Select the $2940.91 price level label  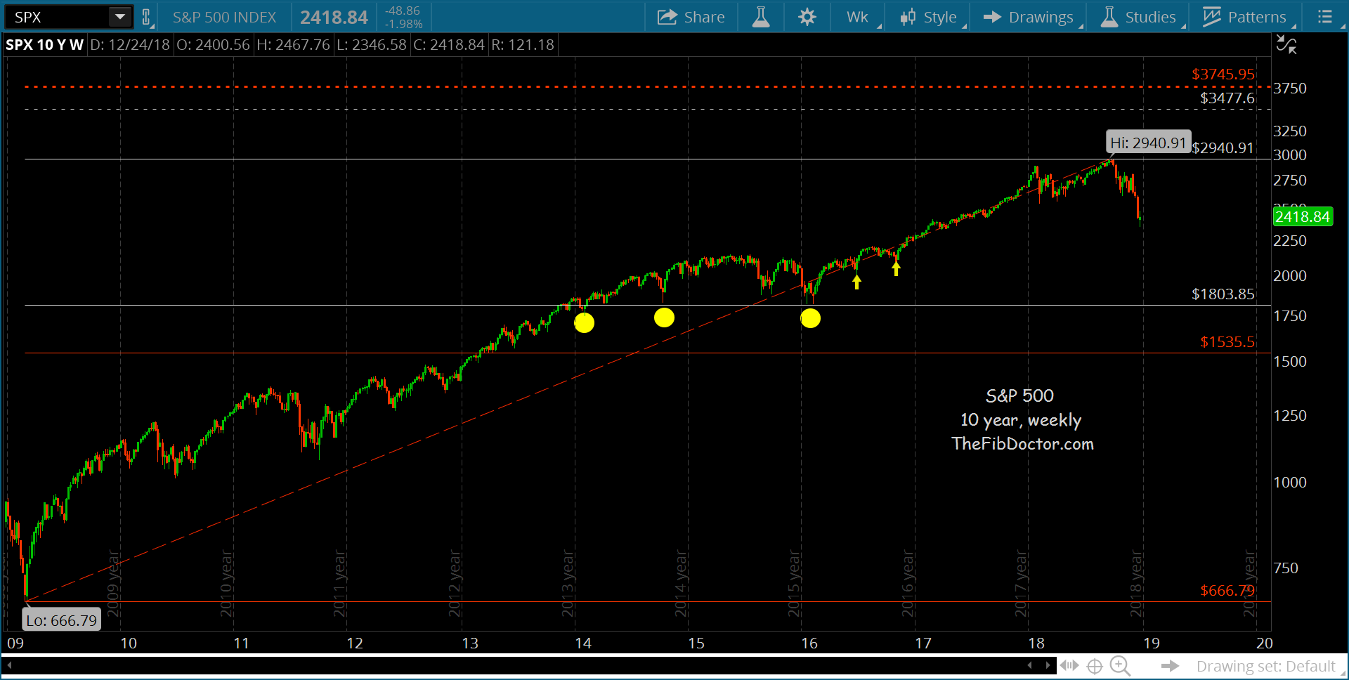1223,148
